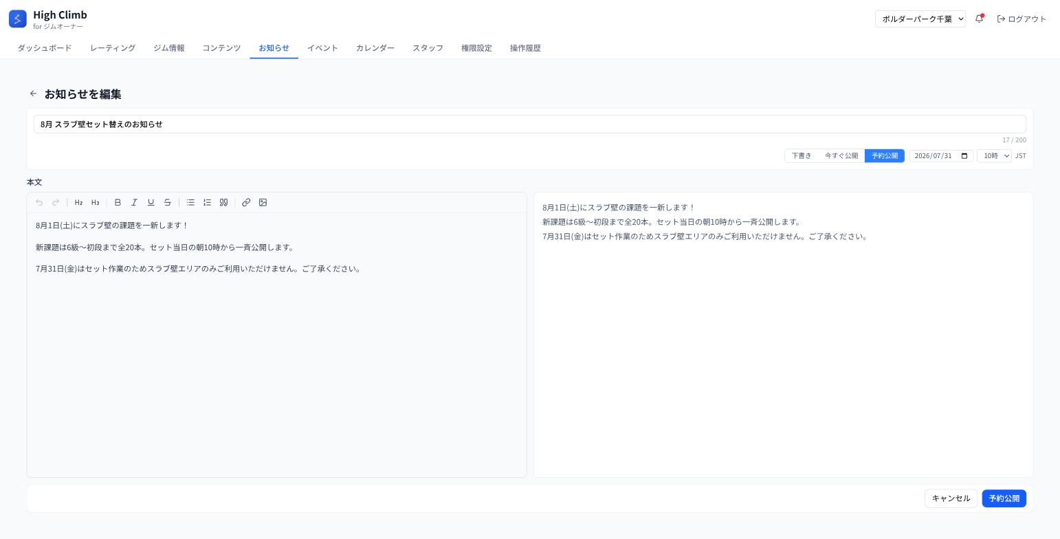1060x539 pixels.
Task: Go to コンテンツ tab
Action: 221,48
